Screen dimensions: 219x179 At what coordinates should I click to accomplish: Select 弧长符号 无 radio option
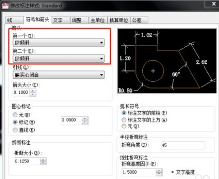(x=124, y=126)
